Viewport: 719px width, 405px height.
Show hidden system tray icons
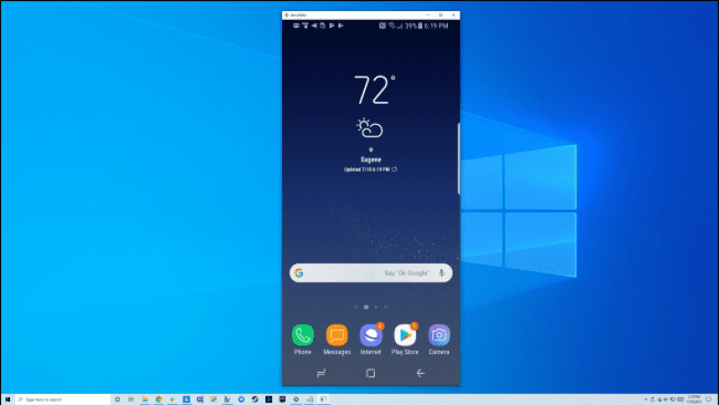646,400
